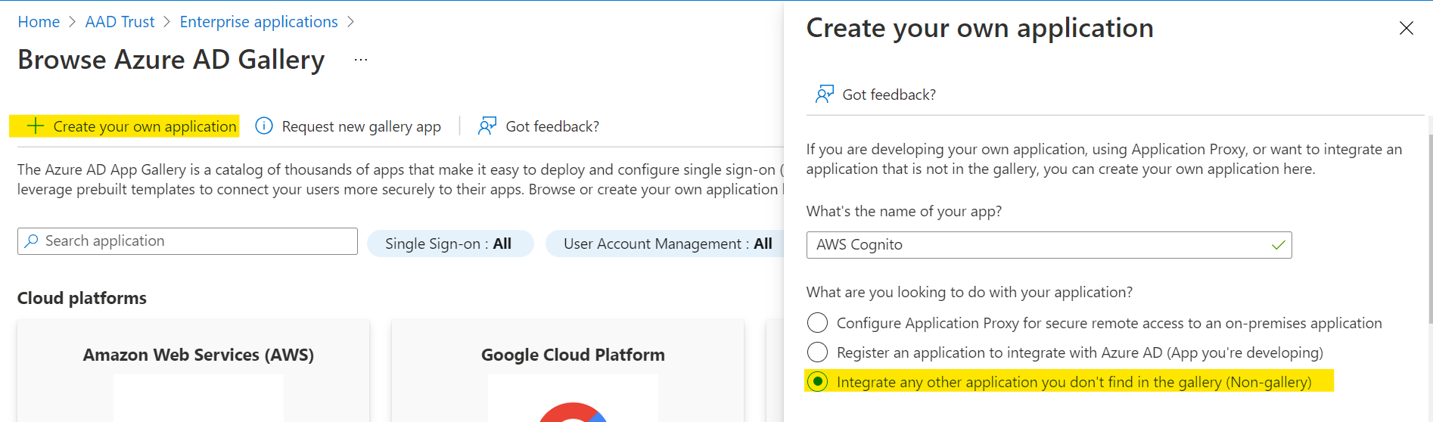Select Register an application to integrate with Azure AD

click(817, 352)
